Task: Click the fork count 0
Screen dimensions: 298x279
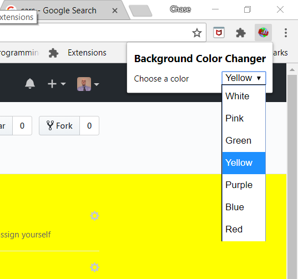Action: pos(89,126)
